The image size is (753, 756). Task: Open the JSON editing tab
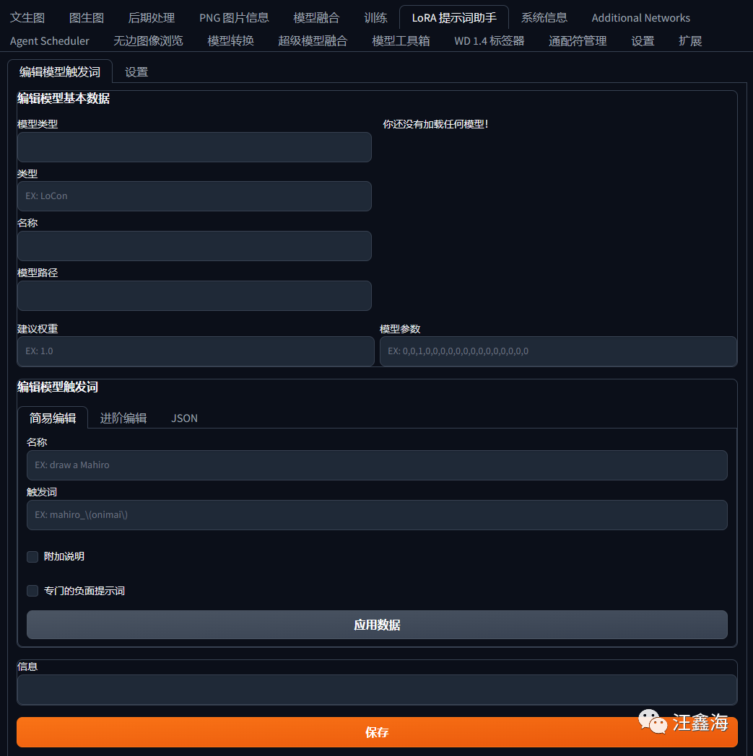click(x=184, y=418)
